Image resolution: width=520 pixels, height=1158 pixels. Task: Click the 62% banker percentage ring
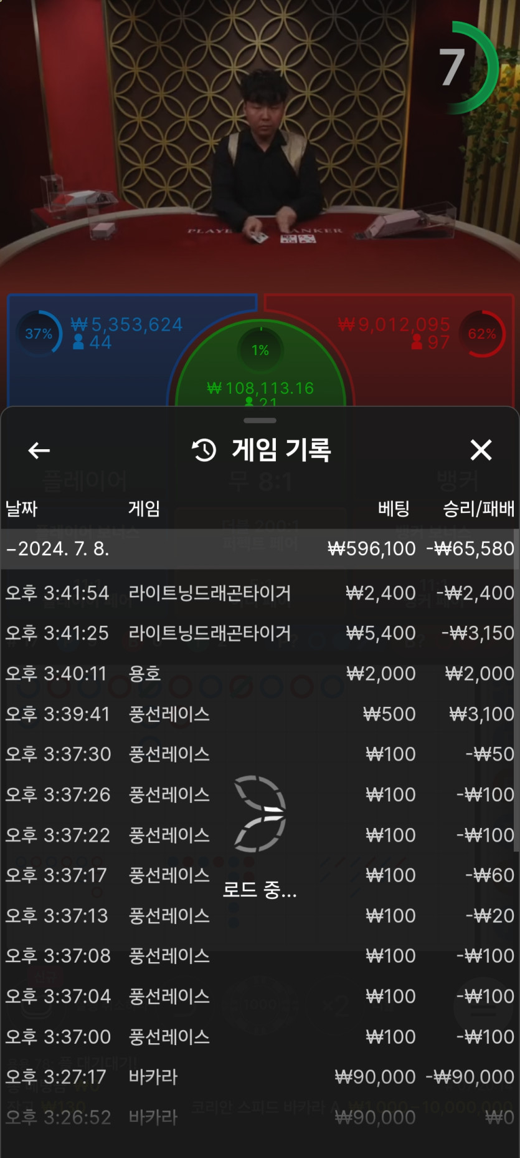tap(482, 334)
